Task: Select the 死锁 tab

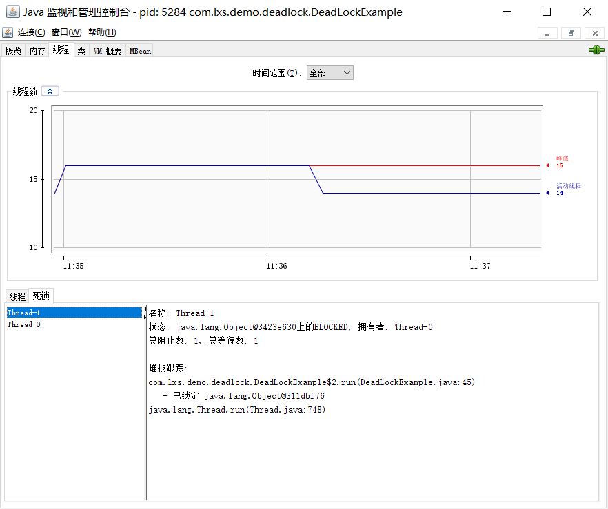Action: click(x=41, y=296)
